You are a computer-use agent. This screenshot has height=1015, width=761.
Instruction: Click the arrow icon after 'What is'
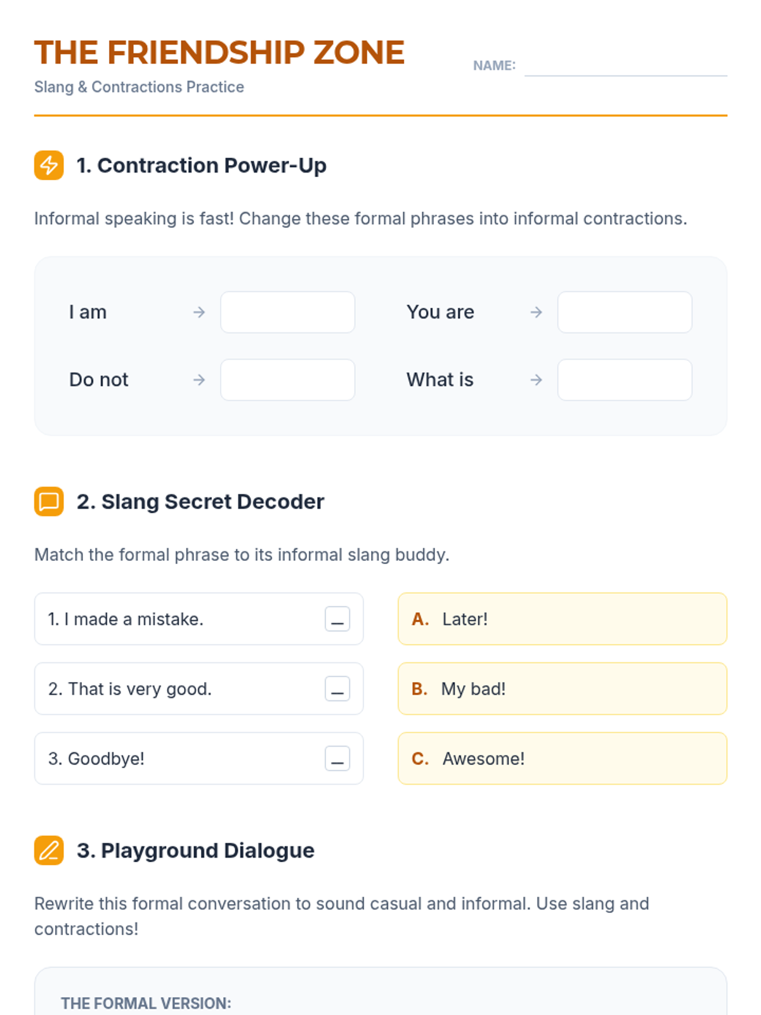click(x=537, y=380)
